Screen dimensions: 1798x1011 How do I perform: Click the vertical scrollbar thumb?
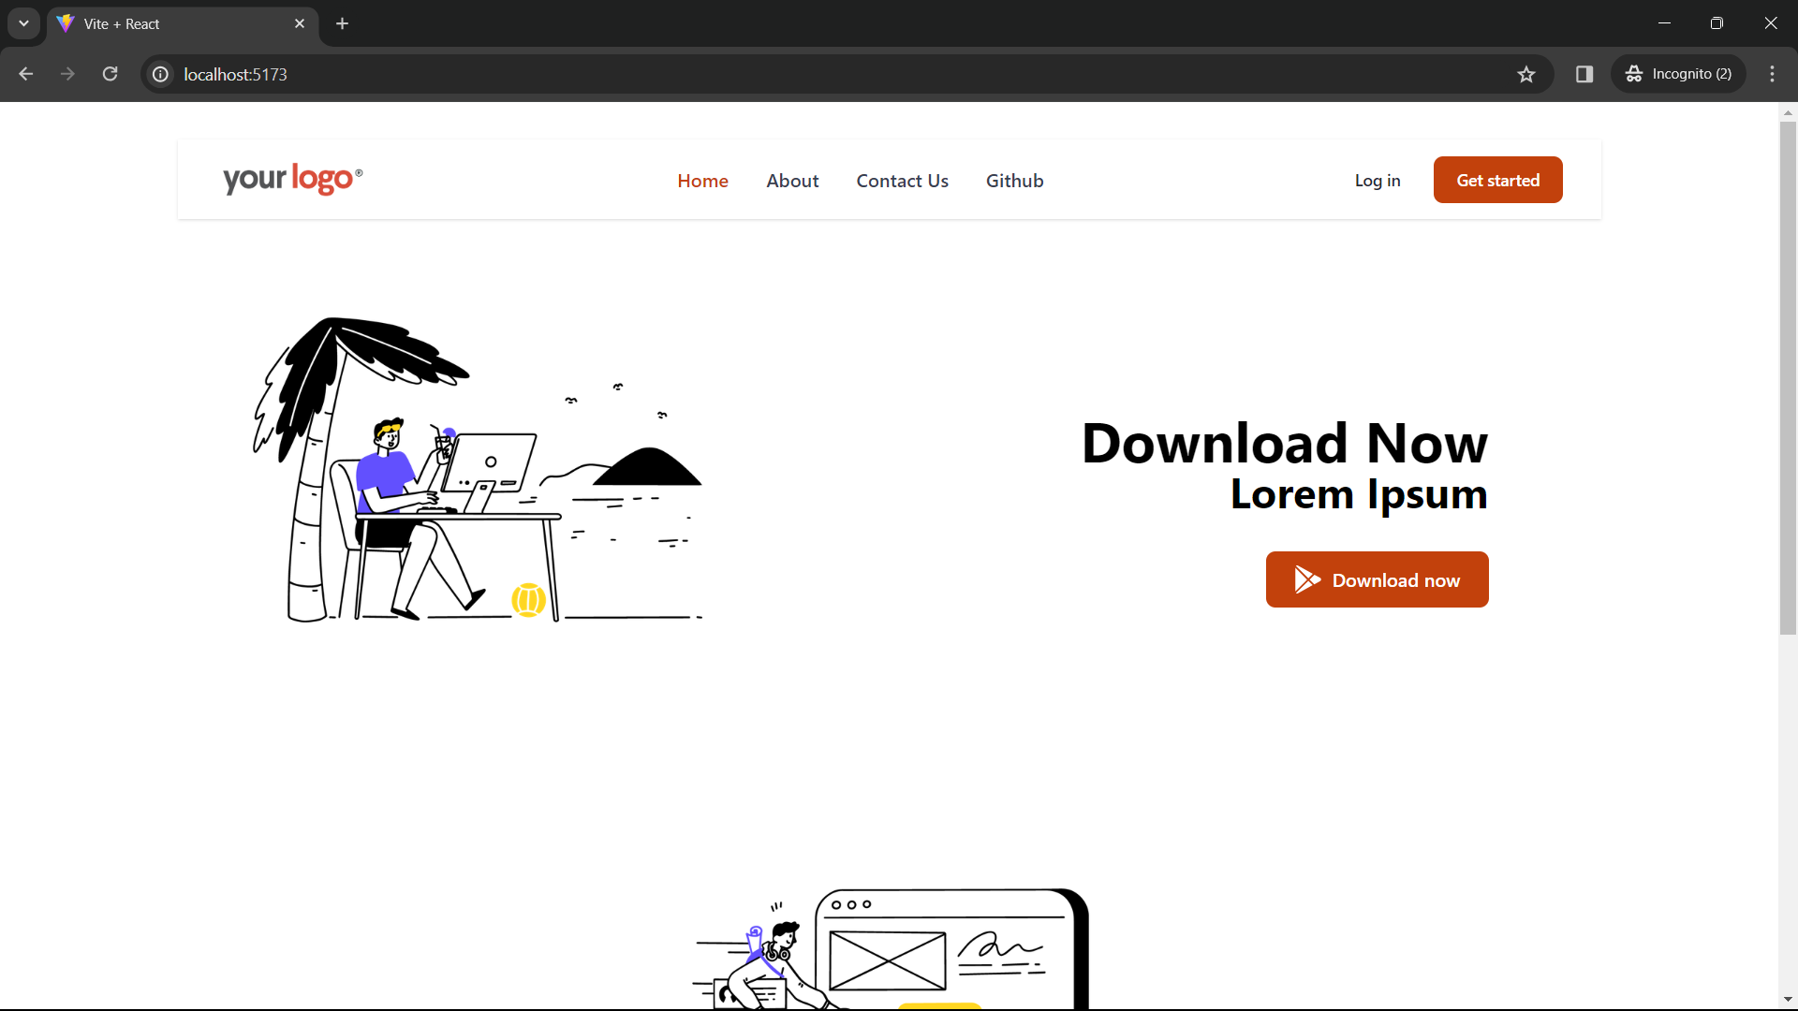pos(1788,378)
